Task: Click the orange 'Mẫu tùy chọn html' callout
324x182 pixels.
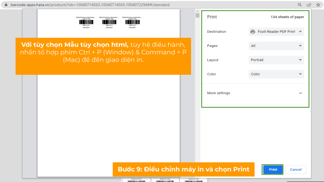Action: 103,56
